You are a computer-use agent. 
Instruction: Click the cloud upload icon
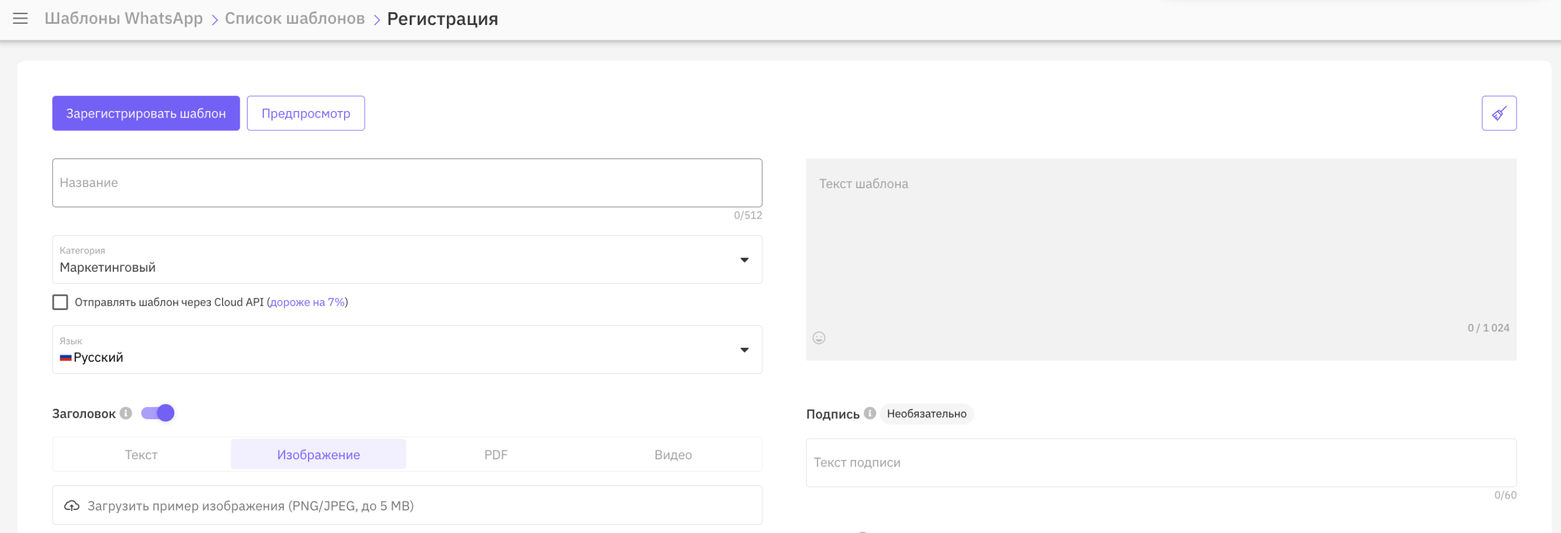pyautogui.click(x=72, y=506)
